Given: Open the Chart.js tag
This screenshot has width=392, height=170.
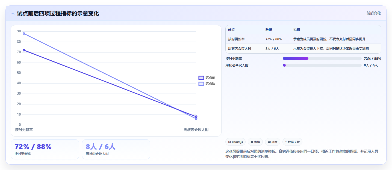Looking at the screenshot, I should coord(235,142).
